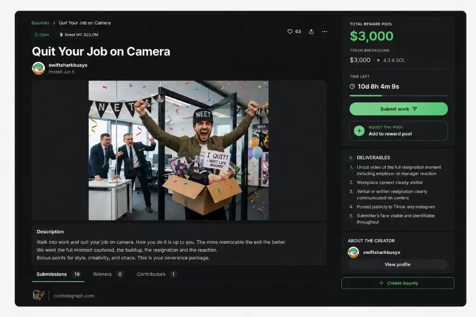
Task: Go back via the Bounties breadcrumb link
Action: (40, 23)
